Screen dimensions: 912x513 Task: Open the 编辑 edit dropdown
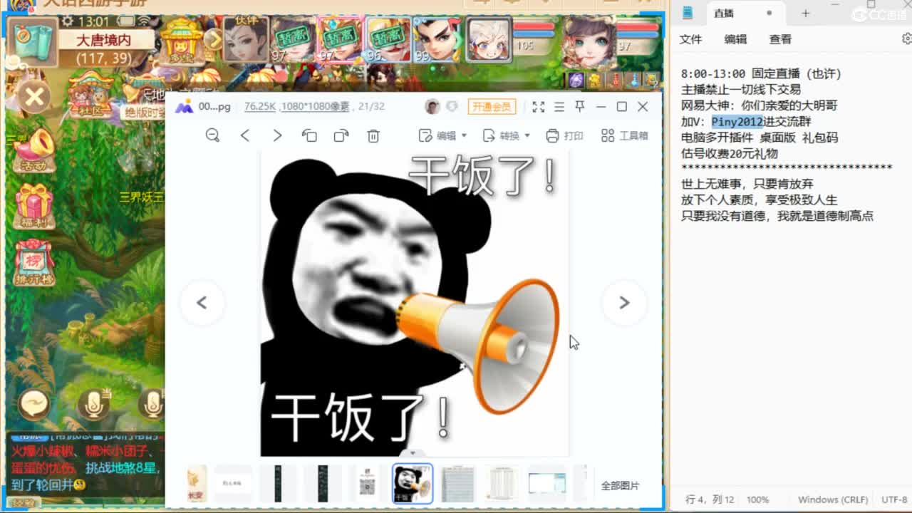click(x=442, y=135)
